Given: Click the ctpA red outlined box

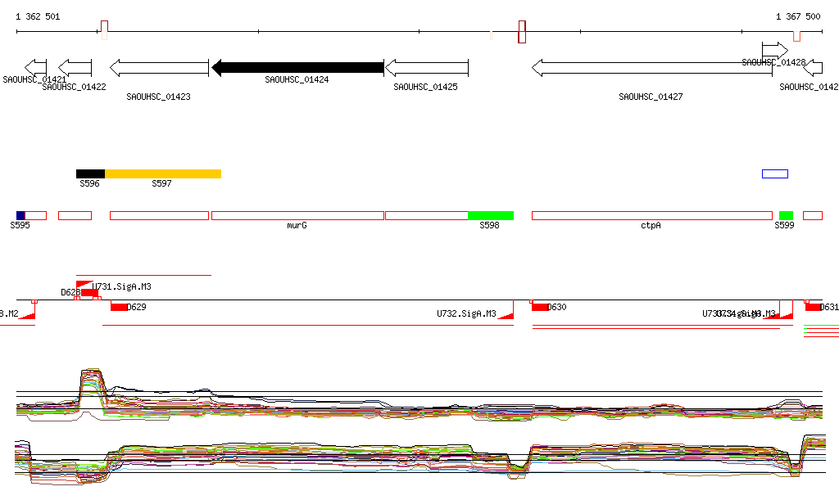Looking at the screenshot, I should 652,216.
